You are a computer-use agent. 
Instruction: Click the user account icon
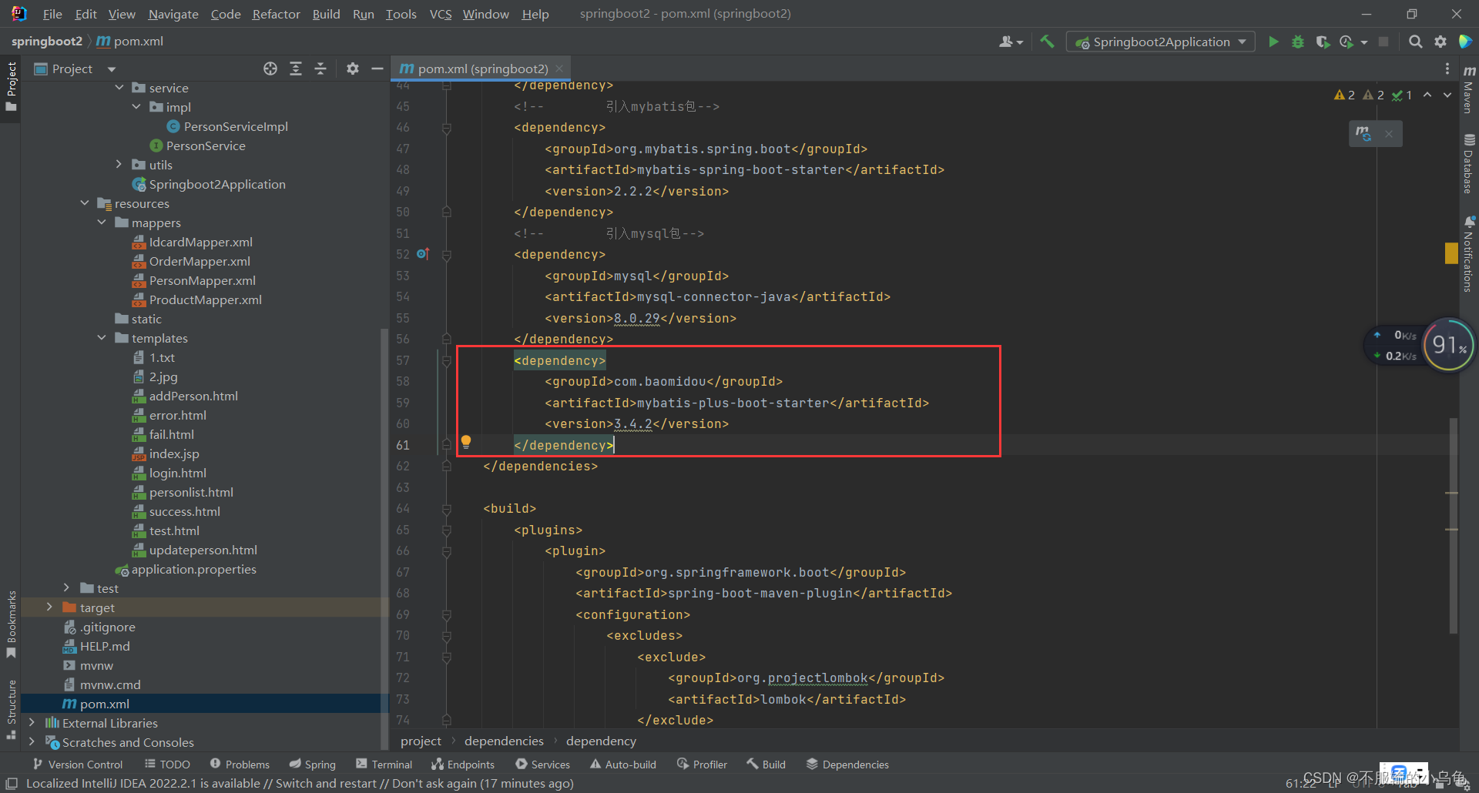pyautogui.click(x=1007, y=42)
